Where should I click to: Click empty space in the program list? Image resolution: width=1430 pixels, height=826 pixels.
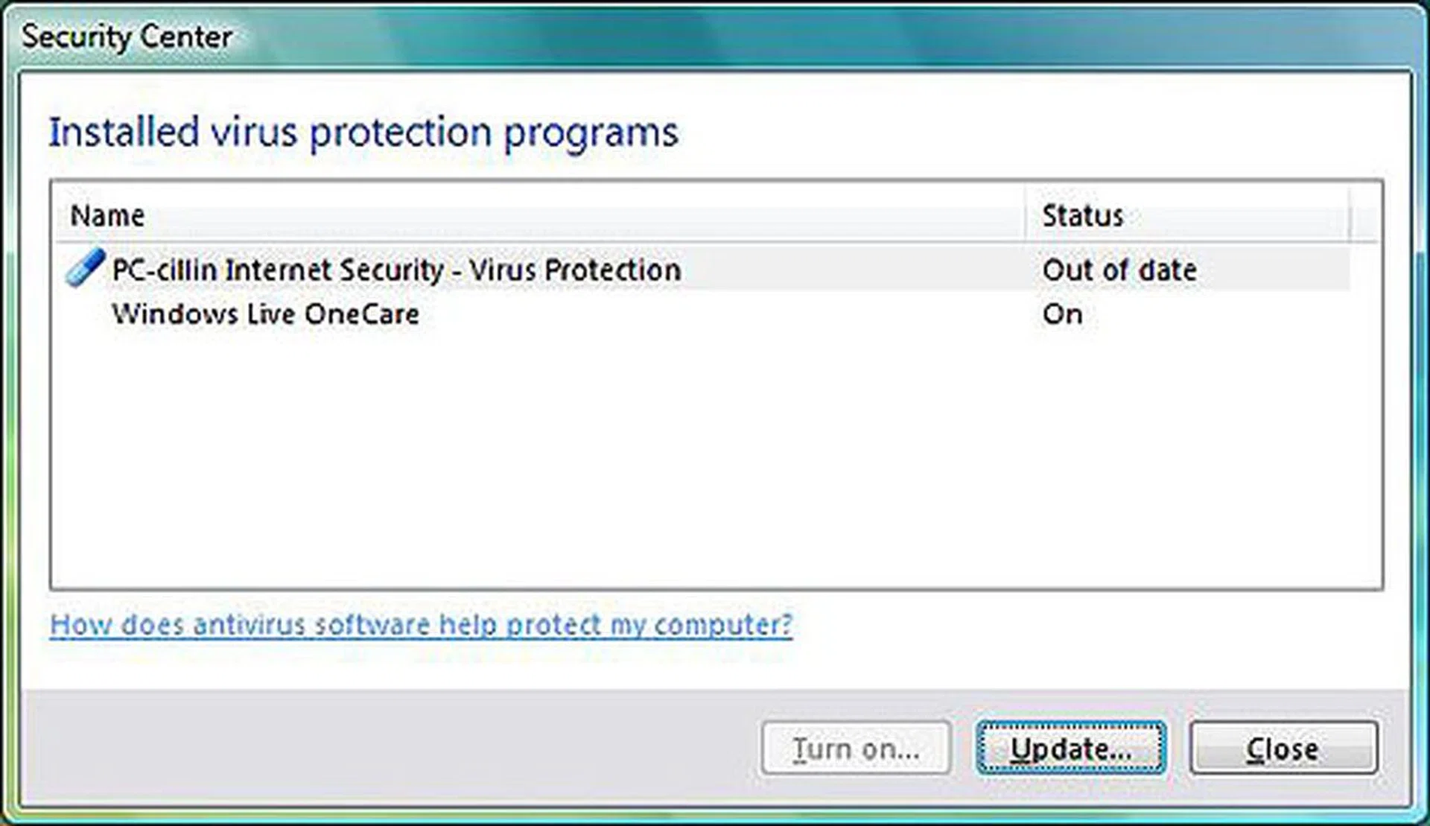click(x=670, y=462)
